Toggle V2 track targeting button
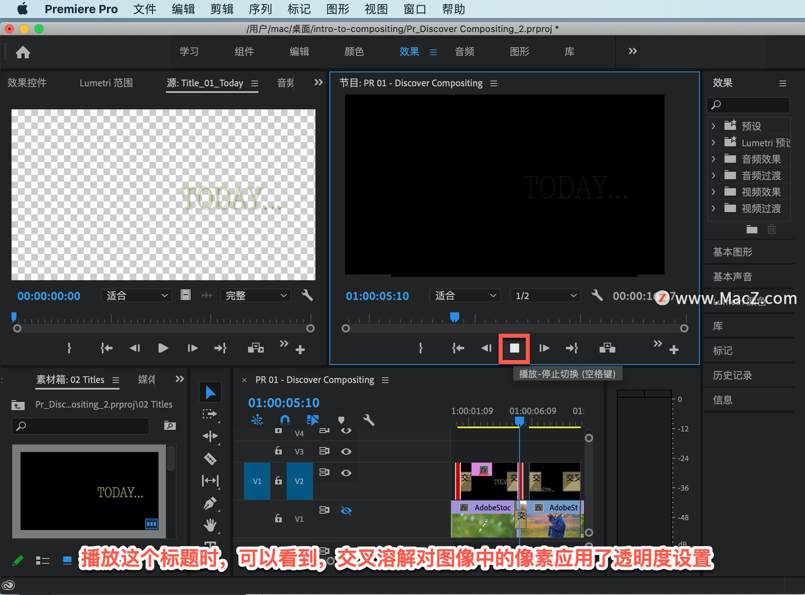Image resolution: width=805 pixels, height=595 pixels. point(299,481)
